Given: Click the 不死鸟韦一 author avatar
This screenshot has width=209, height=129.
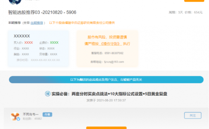Looking at the screenshot, I should tap(15, 116).
